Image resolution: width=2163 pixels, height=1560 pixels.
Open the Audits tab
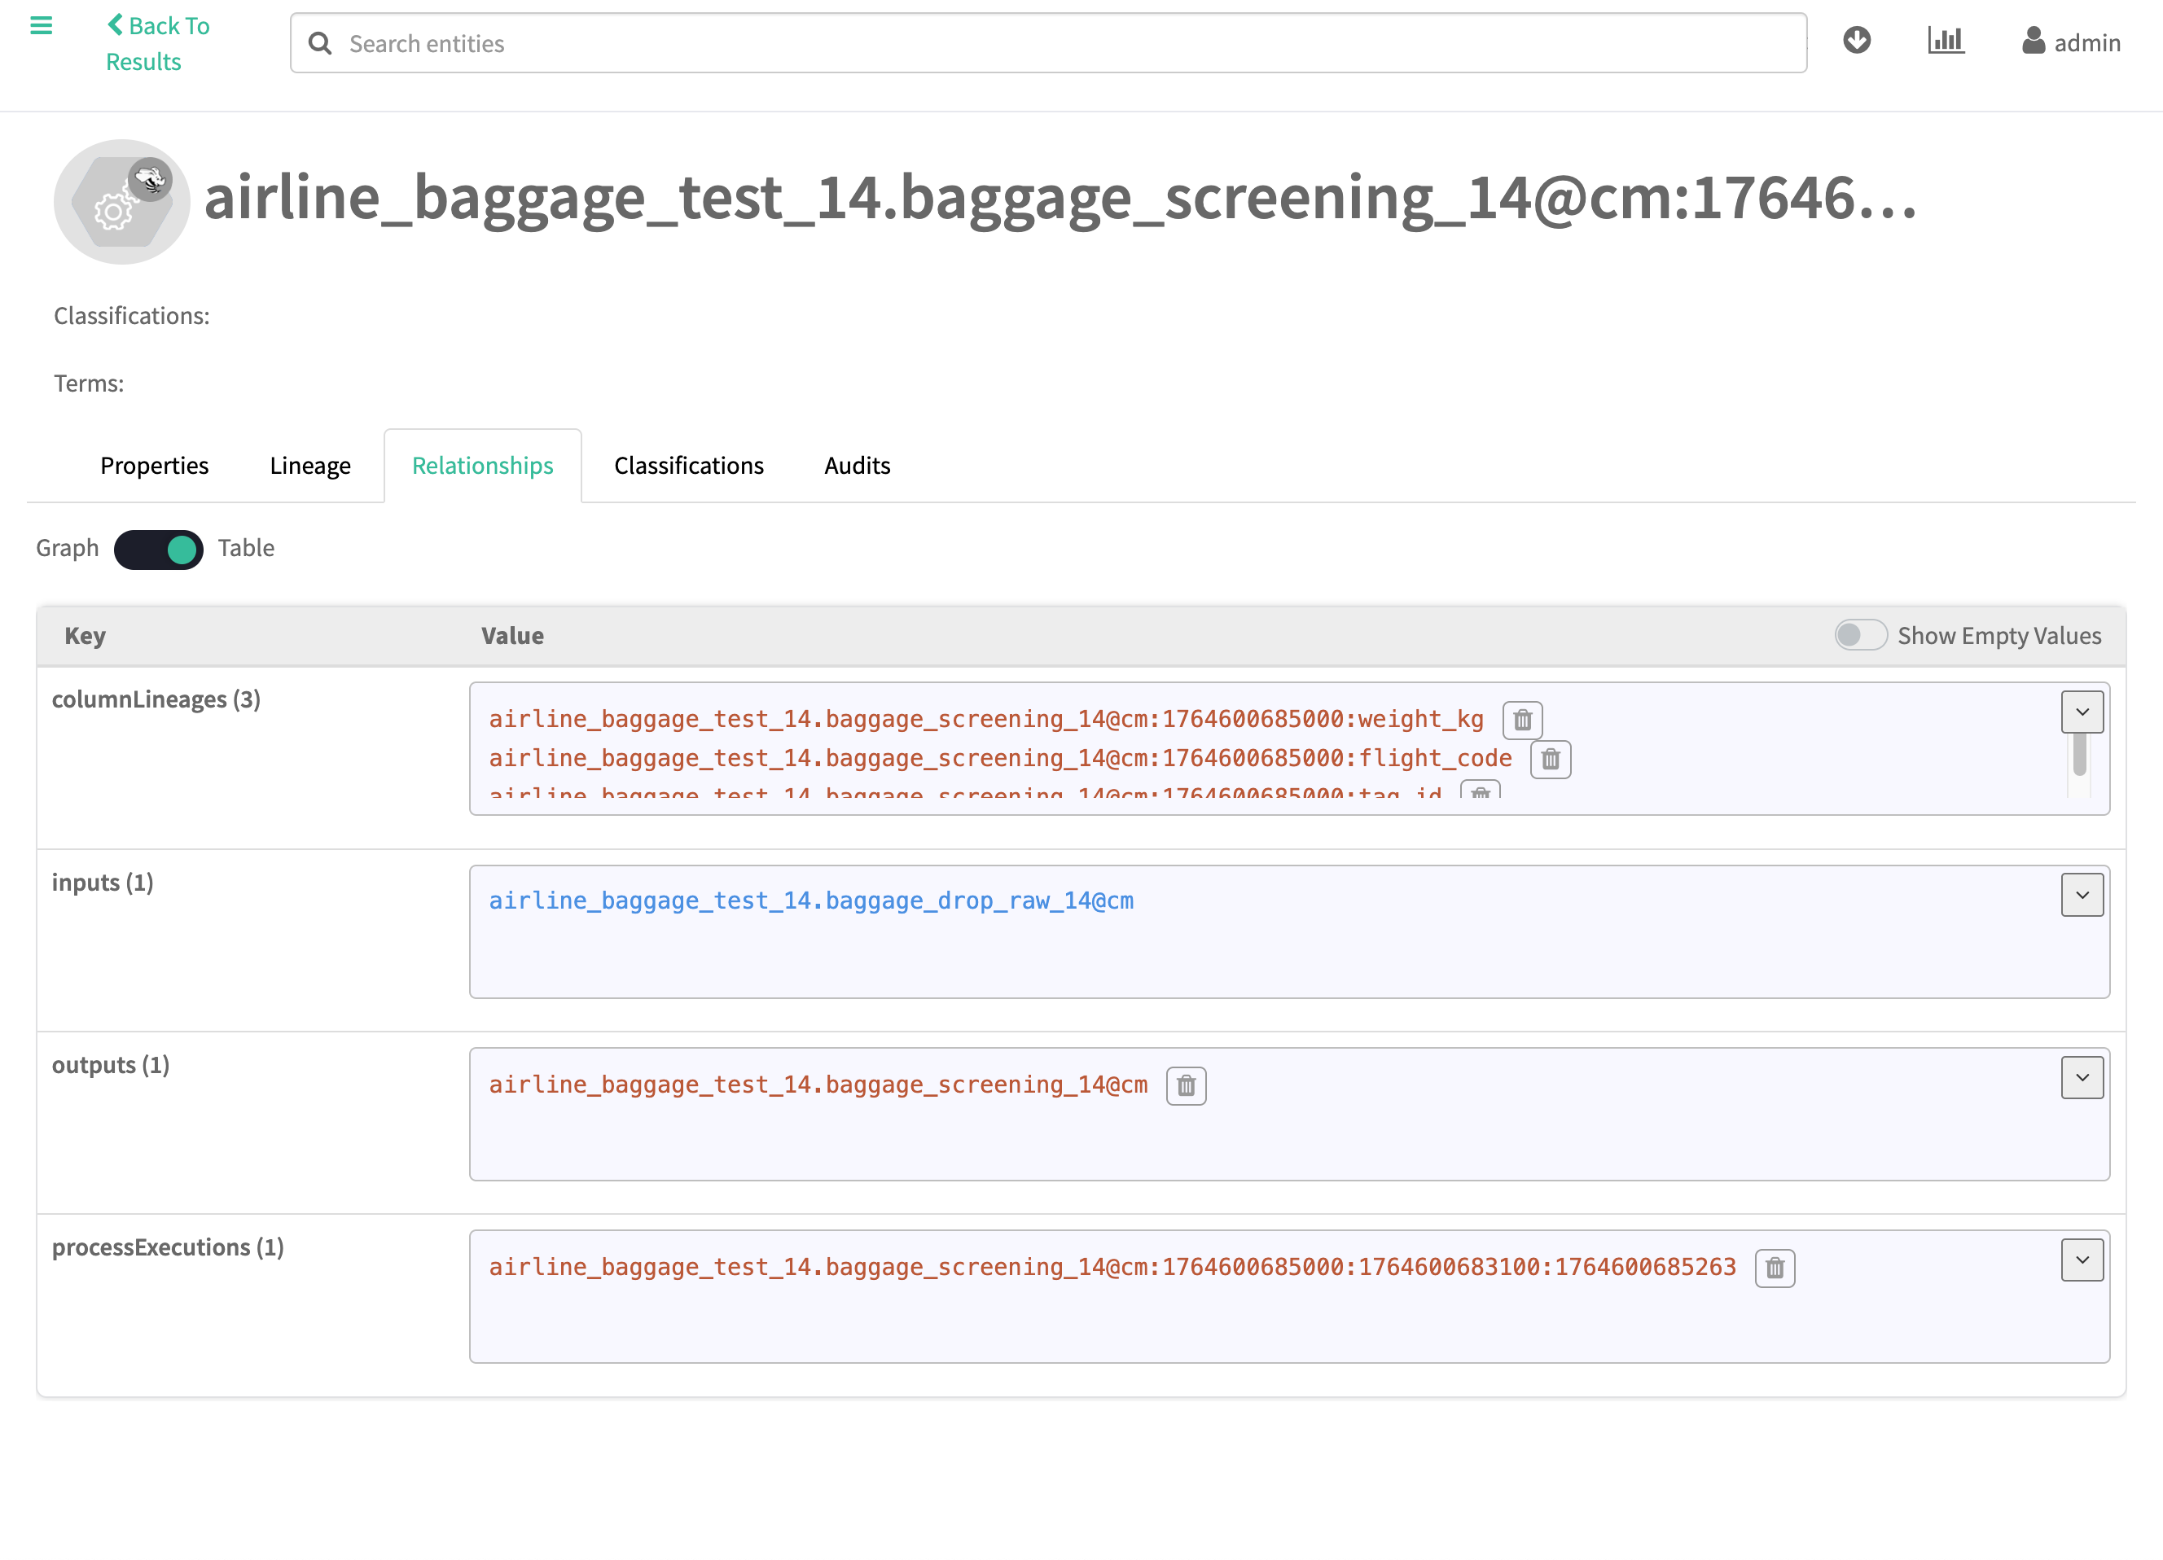click(x=857, y=466)
